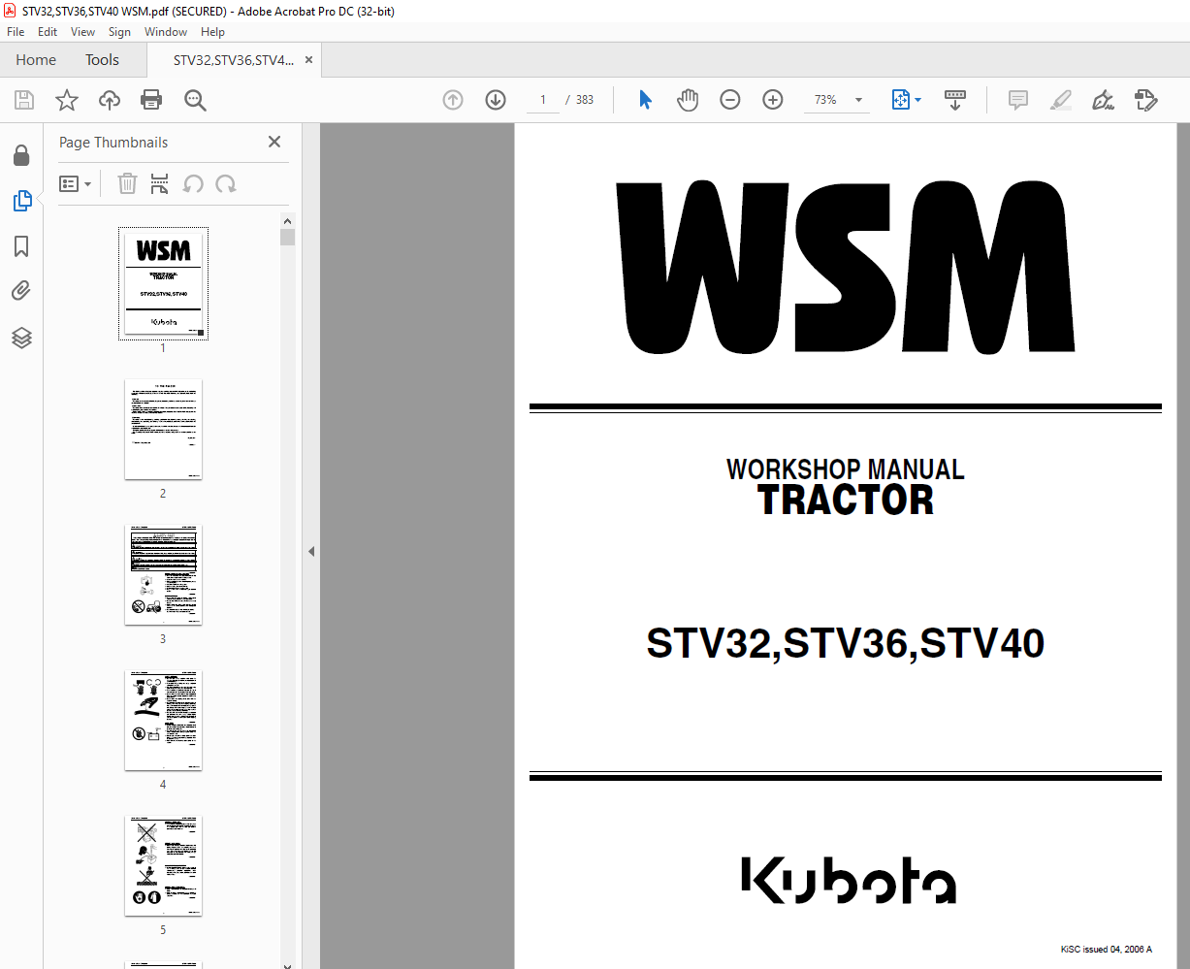The height and width of the screenshot is (969, 1190).
Task: Open the Attachments paperclip panel
Action: (21, 291)
